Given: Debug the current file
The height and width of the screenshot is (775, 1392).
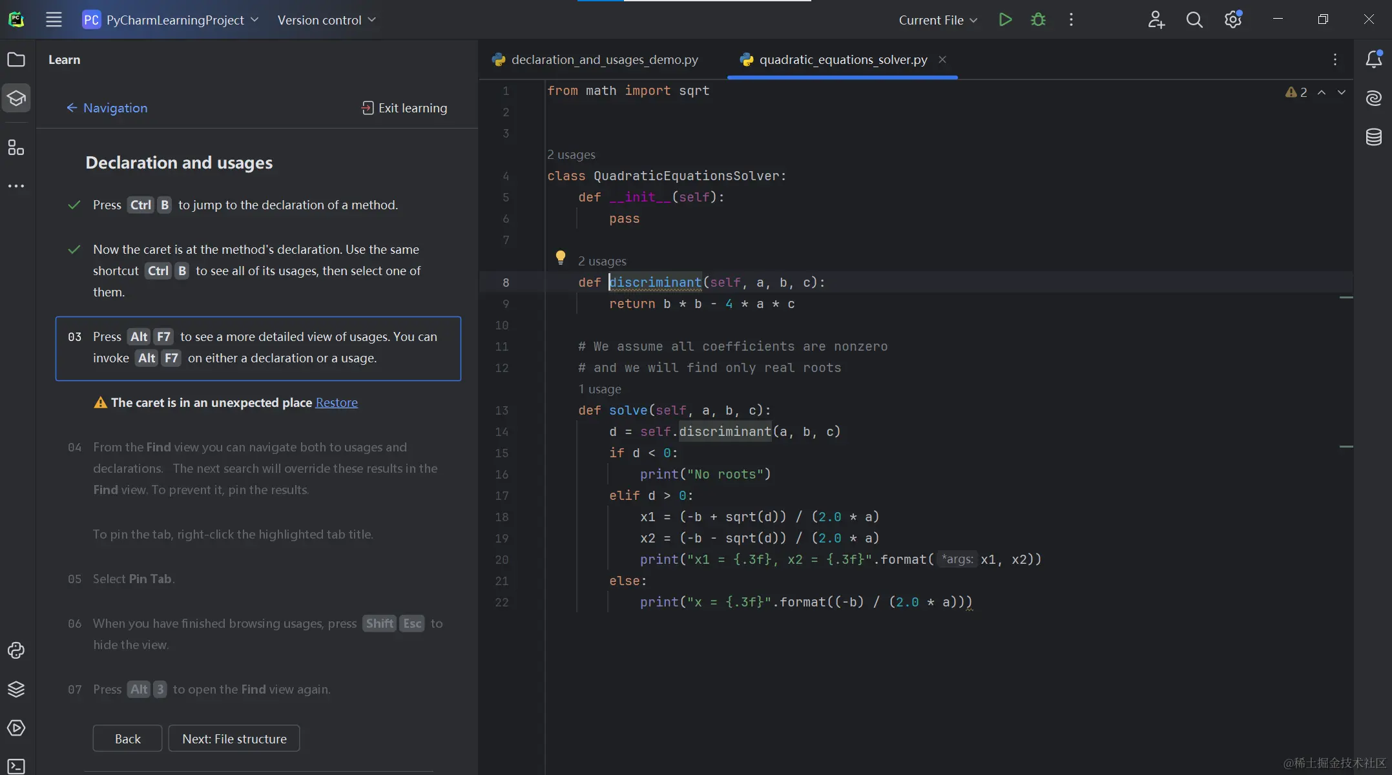Looking at the screenshot, I should pos(1038,19).
